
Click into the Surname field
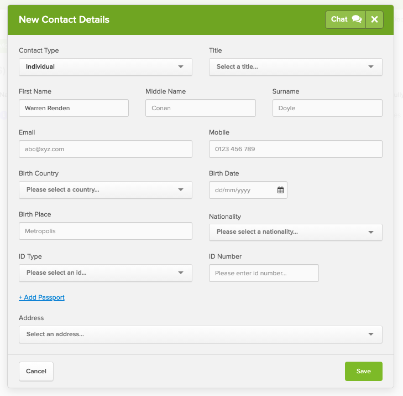pyautogui.click(x=327, y=108)
